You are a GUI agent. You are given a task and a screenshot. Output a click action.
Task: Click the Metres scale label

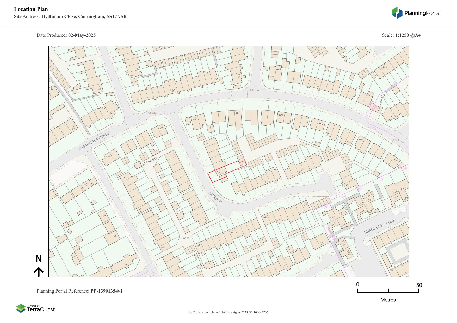388,300
